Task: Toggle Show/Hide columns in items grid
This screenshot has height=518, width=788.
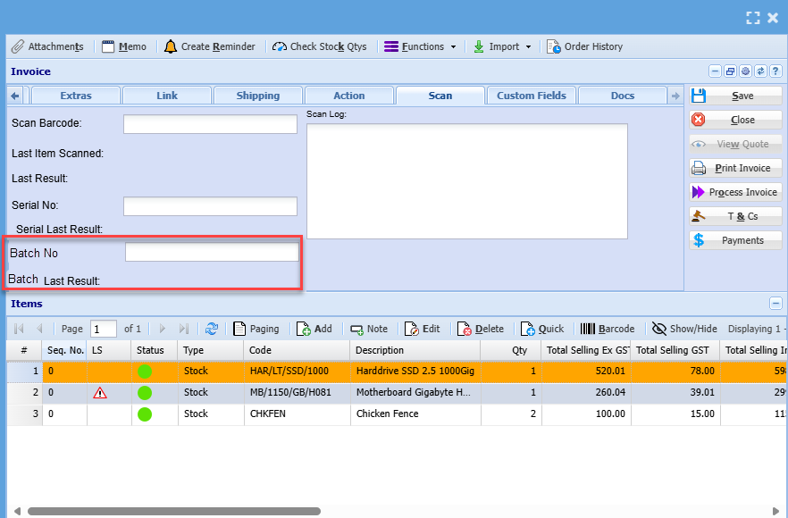Action: [684, 329]
